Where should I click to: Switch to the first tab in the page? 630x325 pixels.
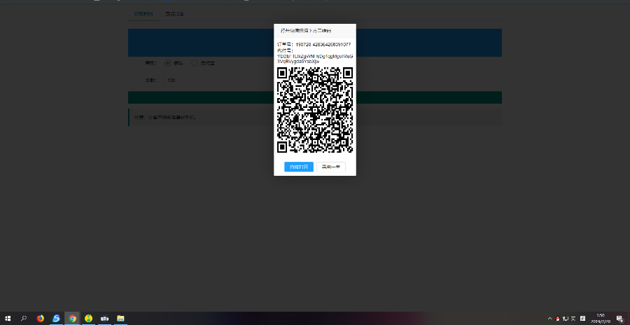pyautogui.click(x=143, y=14)
